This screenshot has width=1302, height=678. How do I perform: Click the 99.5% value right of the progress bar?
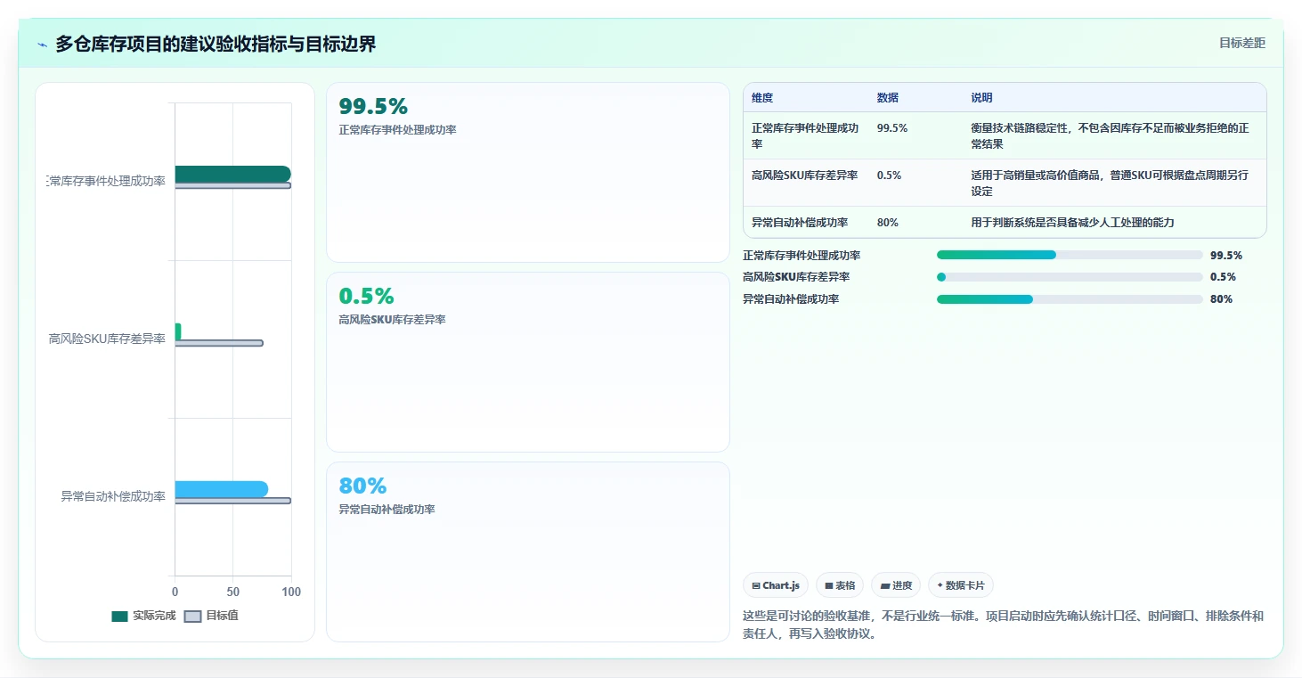(1226, 256)
